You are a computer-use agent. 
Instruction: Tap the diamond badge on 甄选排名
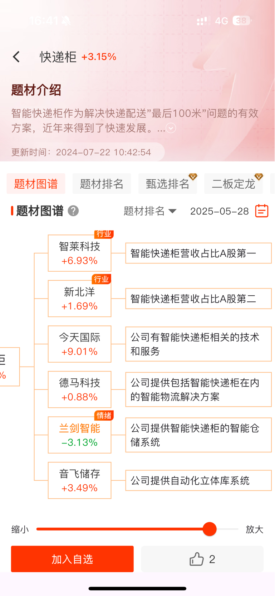coord(193,176)
